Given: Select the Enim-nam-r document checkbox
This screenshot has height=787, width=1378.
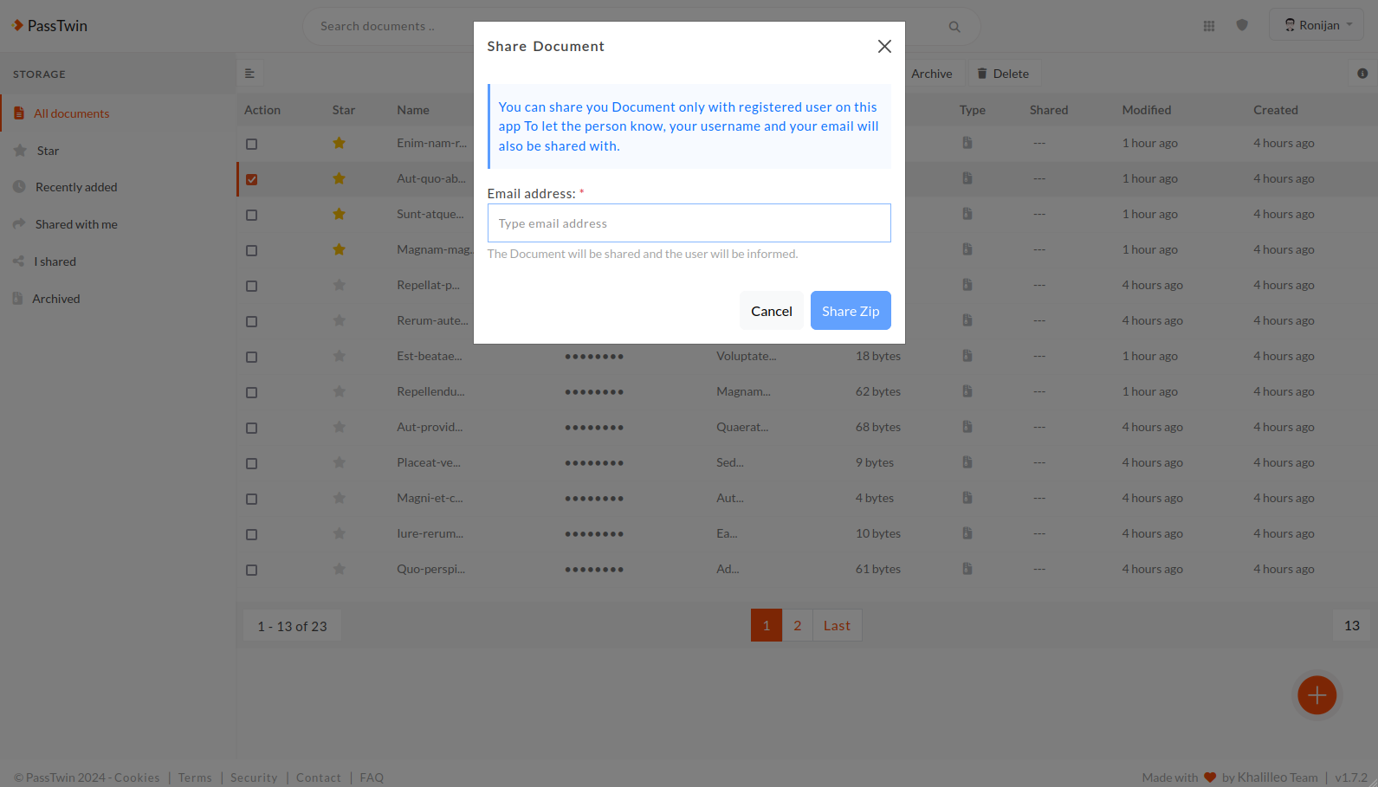Looking at the screenshot, I should 251,144.
